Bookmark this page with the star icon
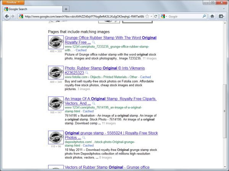Image resolution: width=229 pixels, height=171 pixels. pyautogui.click(x=147, y=16)
